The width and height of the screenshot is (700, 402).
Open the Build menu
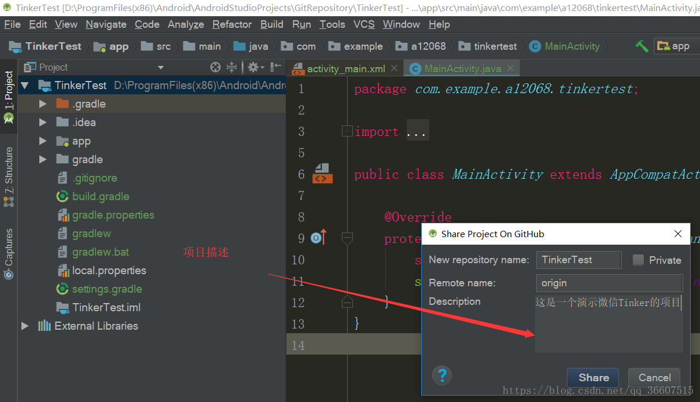[272, 24]
